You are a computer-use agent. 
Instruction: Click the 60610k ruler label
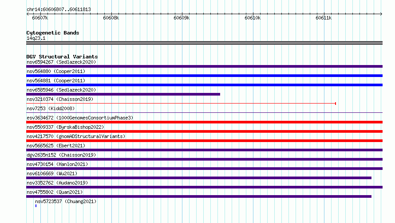point(253,18)
